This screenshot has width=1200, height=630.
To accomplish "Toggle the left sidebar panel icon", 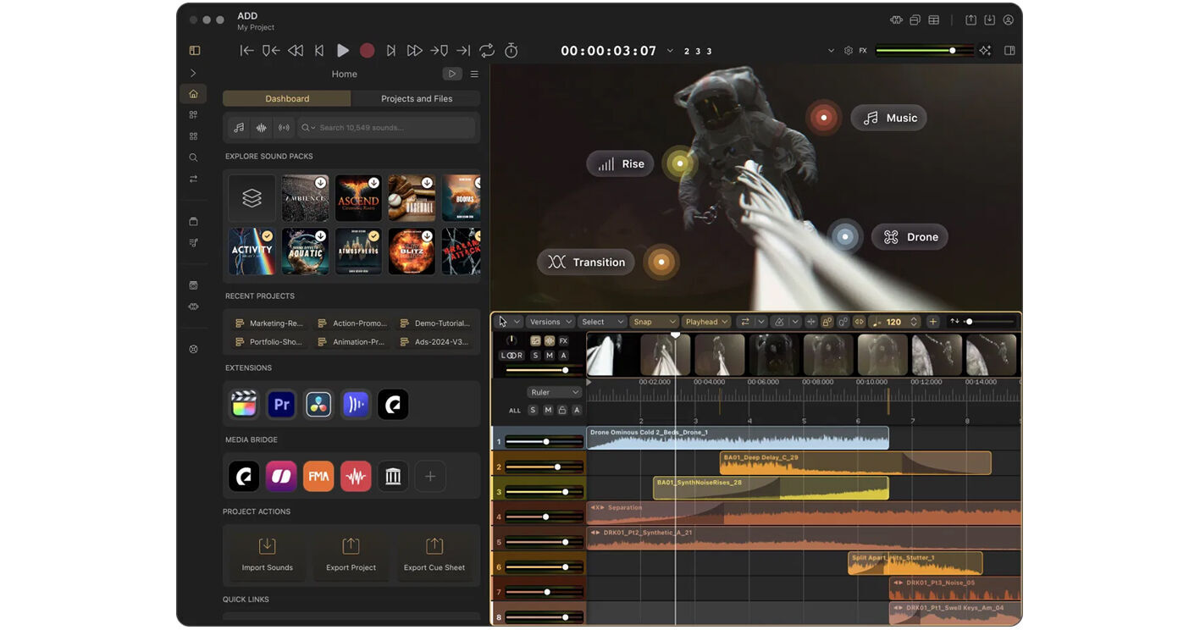I will click(195, 51).
